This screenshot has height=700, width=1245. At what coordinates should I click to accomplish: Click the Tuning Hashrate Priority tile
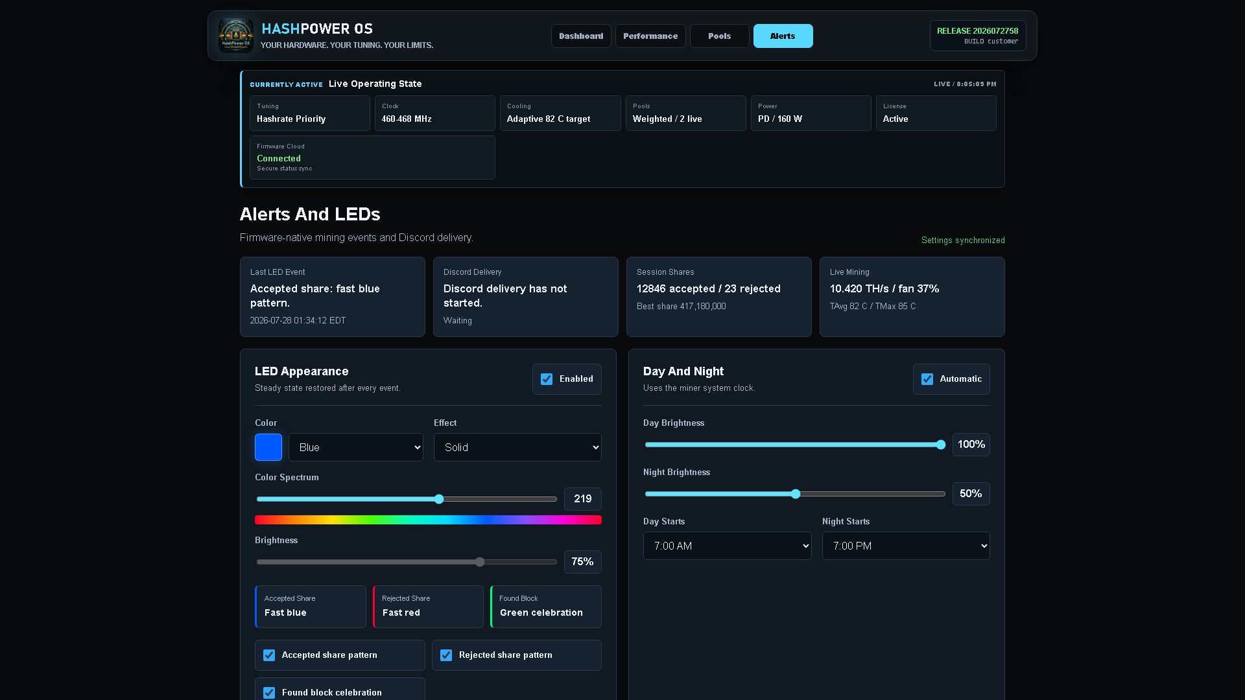pyautogui.click(x=310, y=113)
